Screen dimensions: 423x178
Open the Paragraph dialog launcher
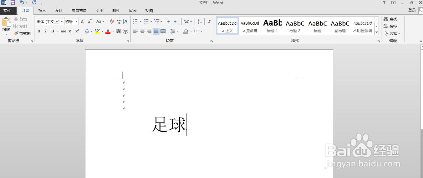[211, 41]
